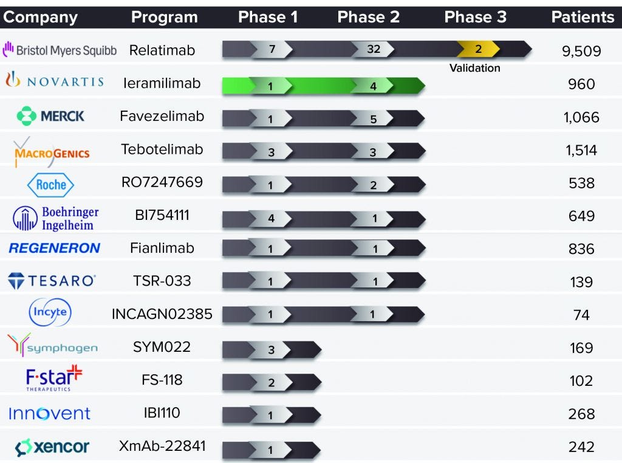622x463 pixels.
Task: Click the Xencor logo
Action: tap(52, 448)
